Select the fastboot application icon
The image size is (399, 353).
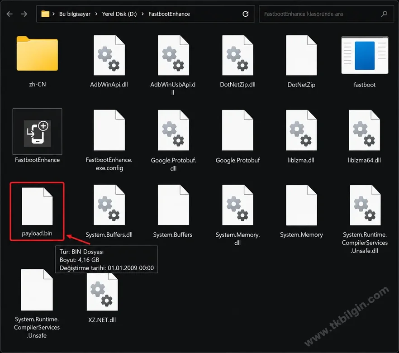[x=365, y=55]
